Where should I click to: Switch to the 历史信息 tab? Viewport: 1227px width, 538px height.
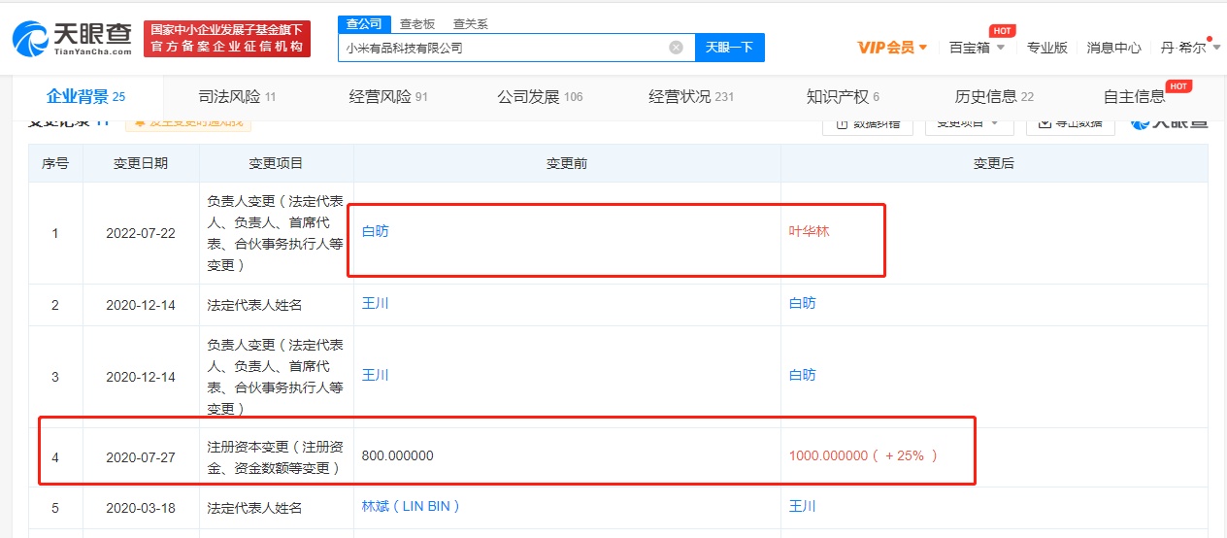tap(994, 96)
